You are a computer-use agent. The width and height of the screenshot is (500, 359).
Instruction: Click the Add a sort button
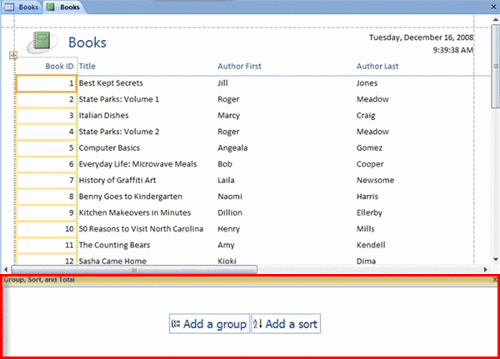pos(285,324)
